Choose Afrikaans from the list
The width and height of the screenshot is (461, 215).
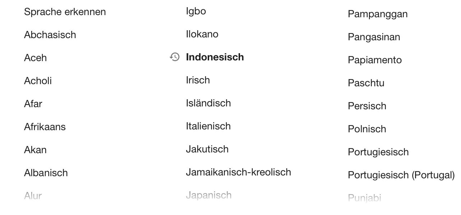(x=45, y=127)
